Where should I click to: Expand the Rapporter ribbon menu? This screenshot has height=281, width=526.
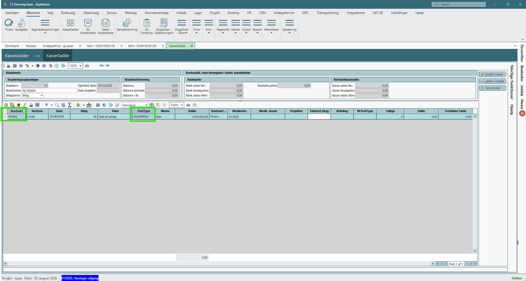pos(223,27)
